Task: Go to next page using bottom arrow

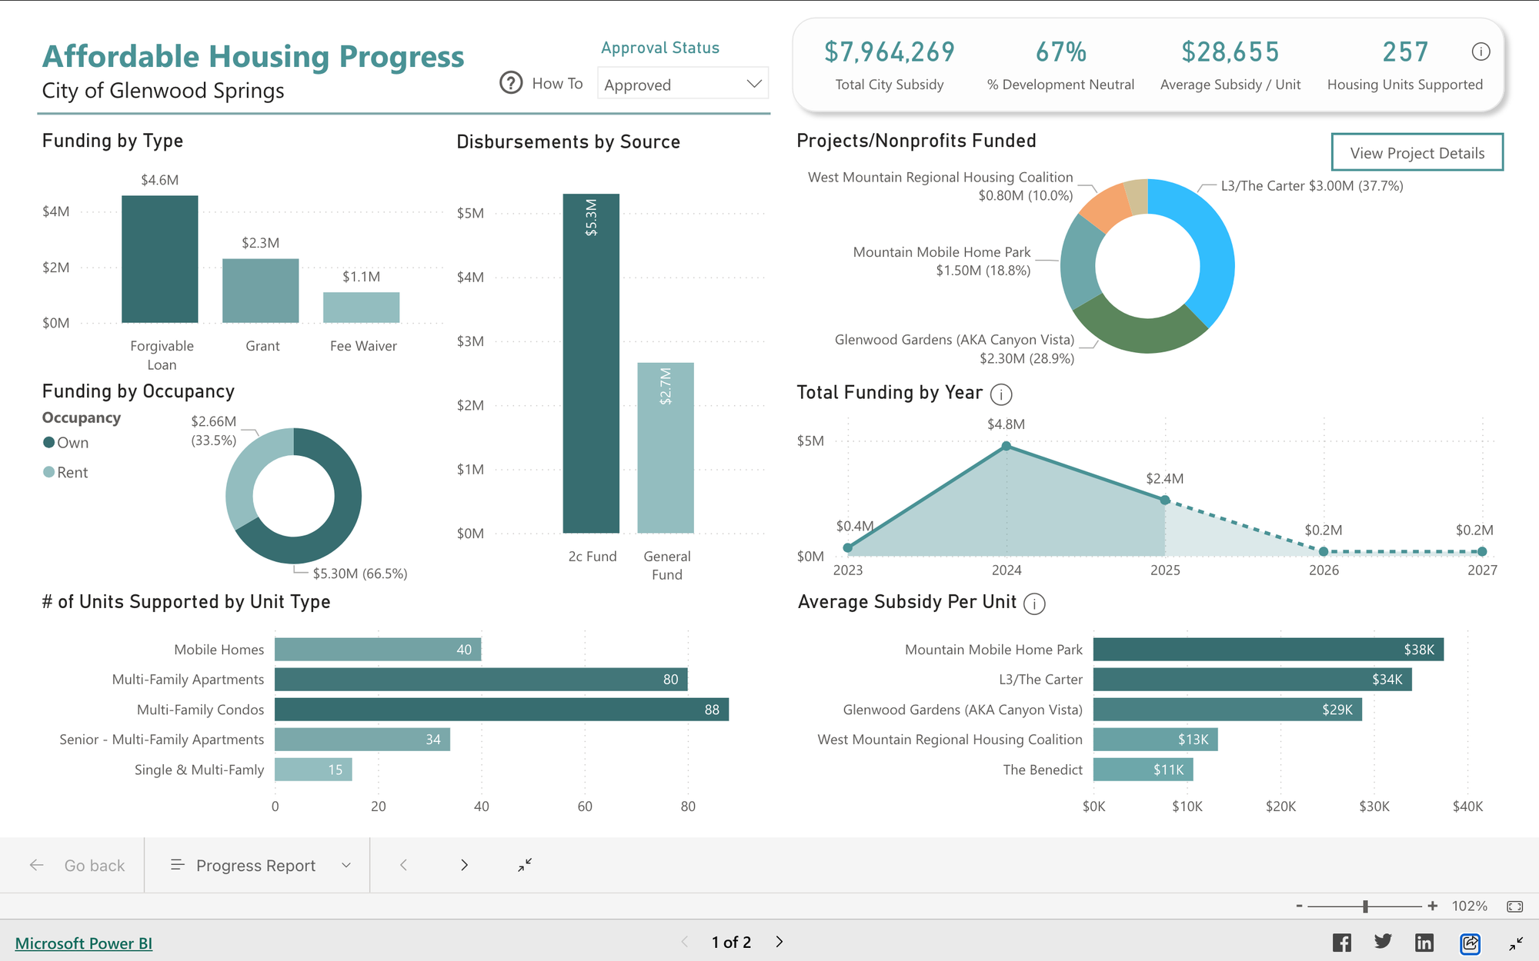Action: pyautogui.click(x=780, y=942)
